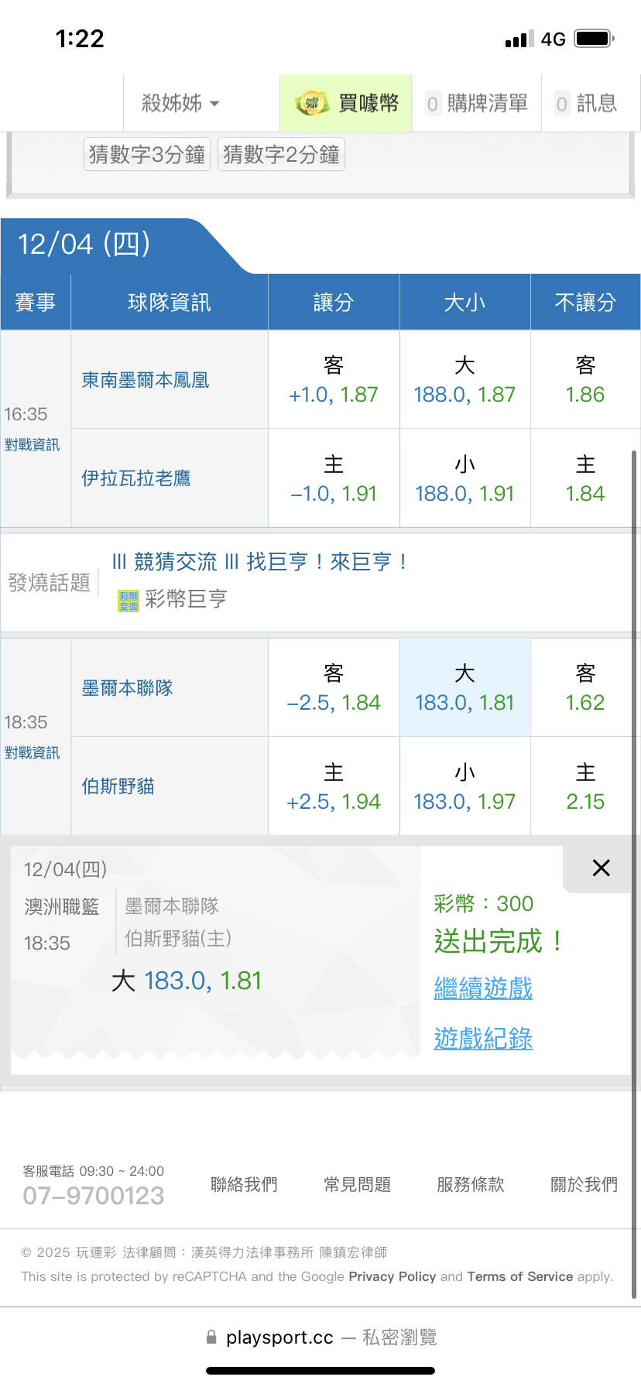Open the 競猜交流 找巨亨 hot topic

[x=260, y=562]
